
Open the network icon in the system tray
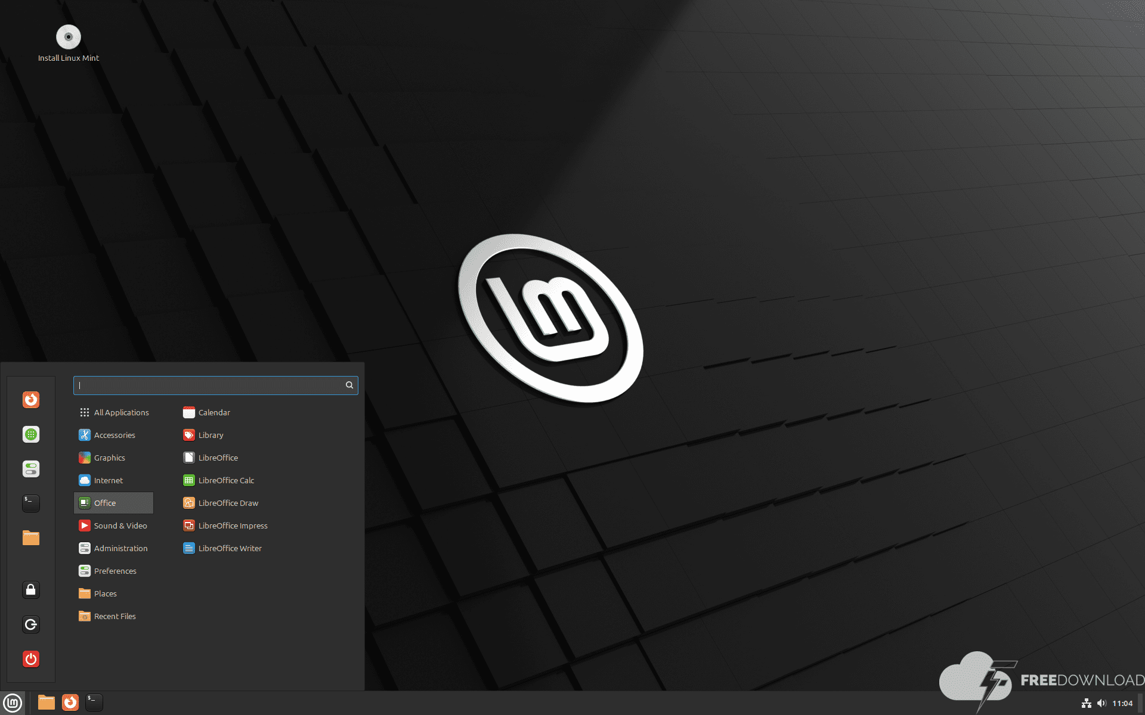click(1087, 704)
